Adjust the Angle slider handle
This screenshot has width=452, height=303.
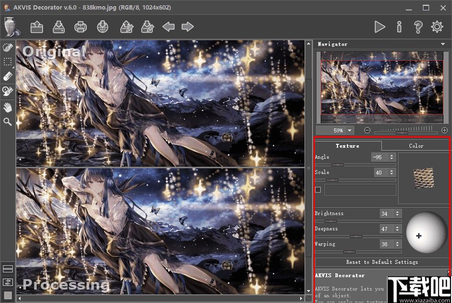(x=337, y=165)
